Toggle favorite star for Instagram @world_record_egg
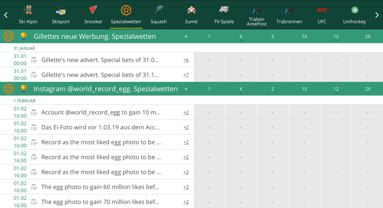383x208 pixels. click(x=9, y=89)
